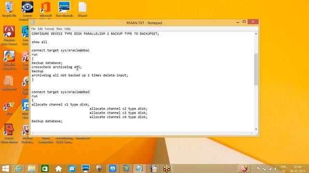Open the eBay desktop shortcut

point(9,108)
